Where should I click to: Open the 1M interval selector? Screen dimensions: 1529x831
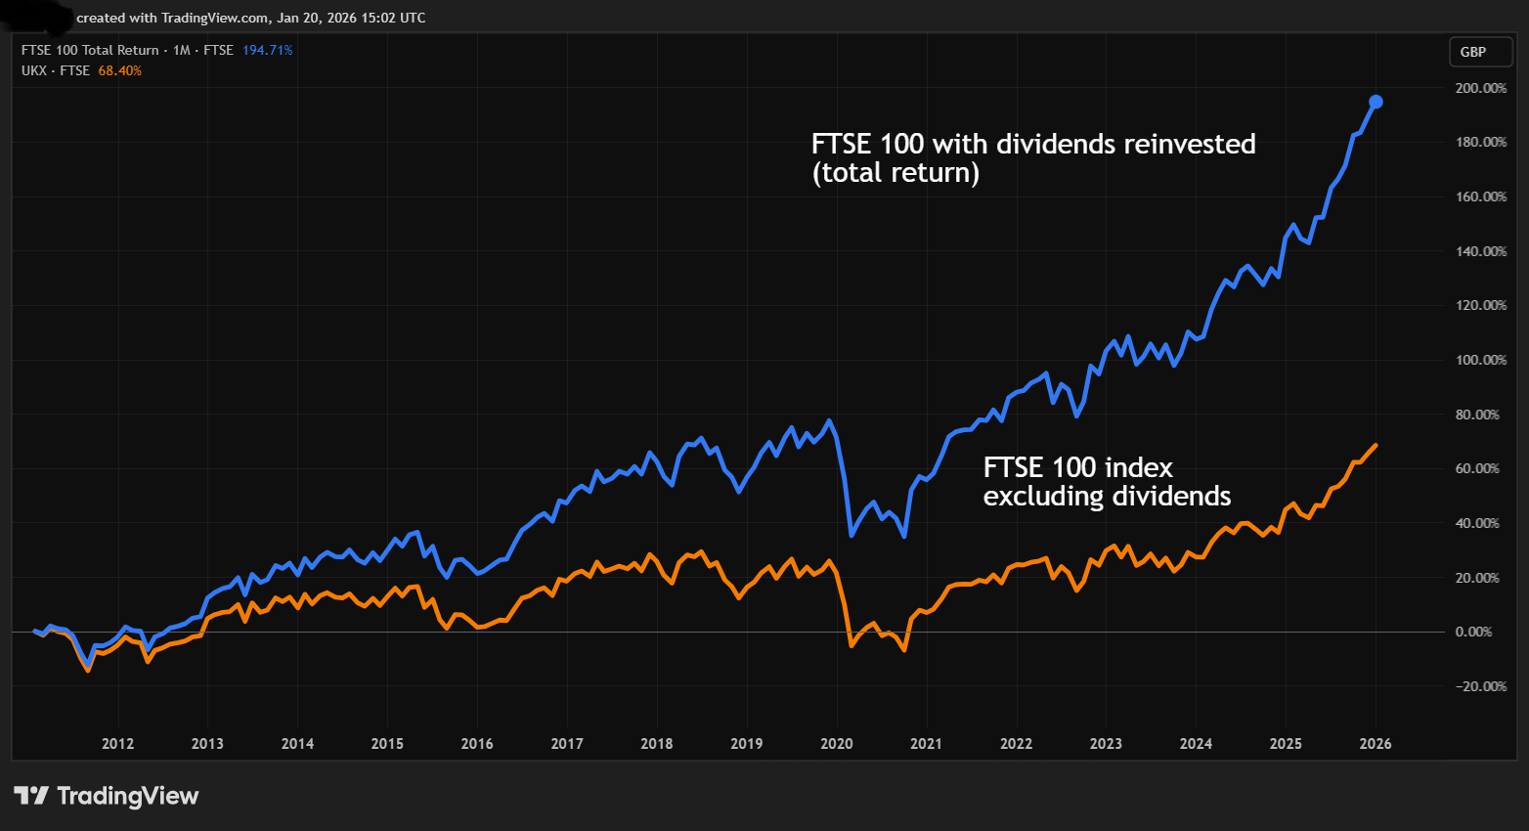pos(180,49)
